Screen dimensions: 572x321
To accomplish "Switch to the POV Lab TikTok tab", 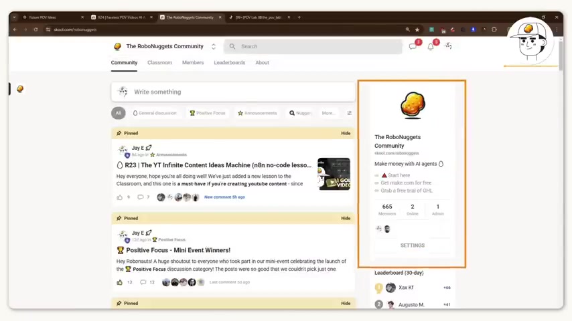I will pyautogui.click(x=259, y=17).
